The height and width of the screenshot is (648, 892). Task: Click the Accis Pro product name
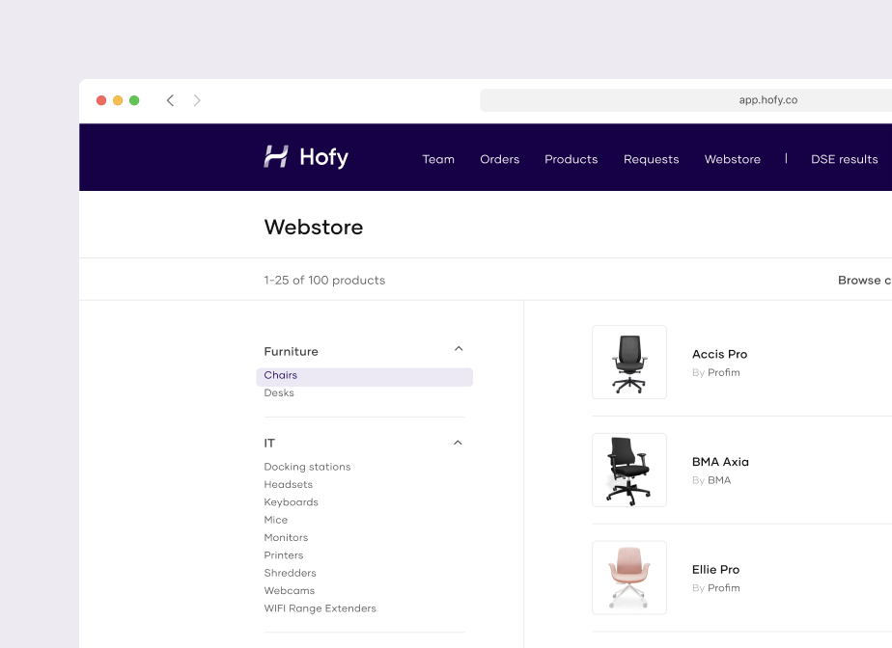pyautogui.click(x=719, y=354)
